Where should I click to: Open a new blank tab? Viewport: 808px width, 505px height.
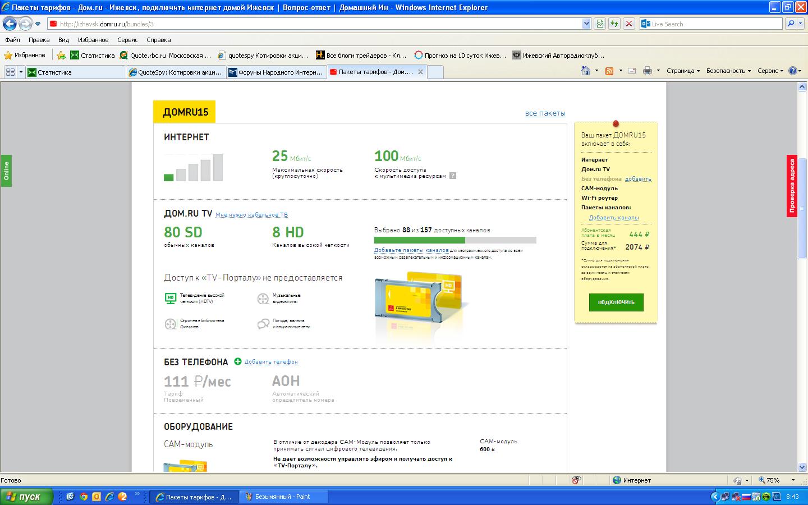(x=435, y=72)
